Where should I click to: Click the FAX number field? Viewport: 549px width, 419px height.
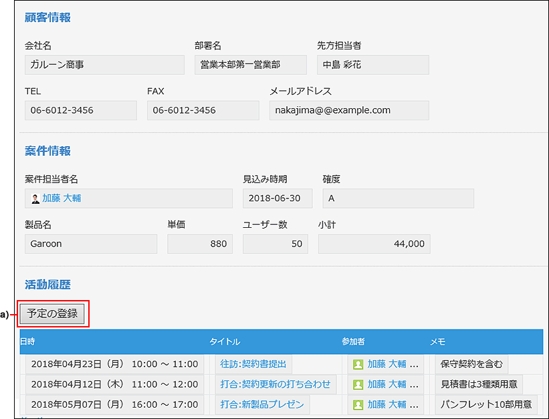point(203,110)
